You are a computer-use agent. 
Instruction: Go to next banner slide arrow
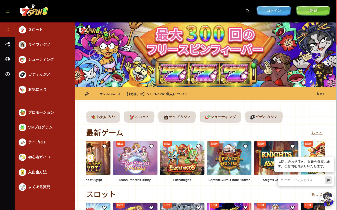[x=316, y=55]
